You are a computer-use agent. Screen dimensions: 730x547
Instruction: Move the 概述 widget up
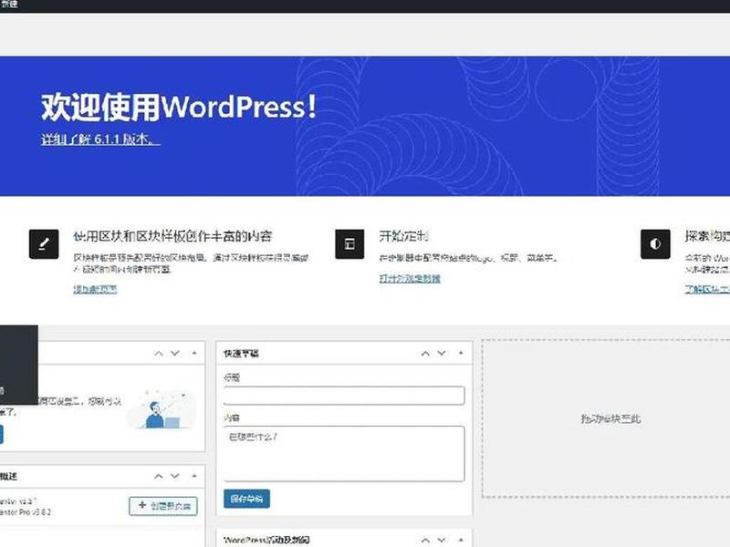point(159,476)
